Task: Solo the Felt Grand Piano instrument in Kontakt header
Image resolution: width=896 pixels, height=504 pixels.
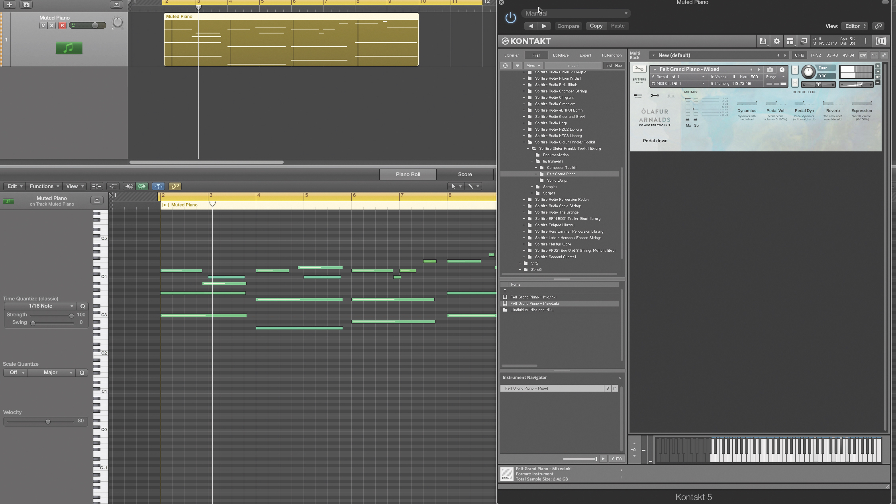Action: tap(795, 70)
